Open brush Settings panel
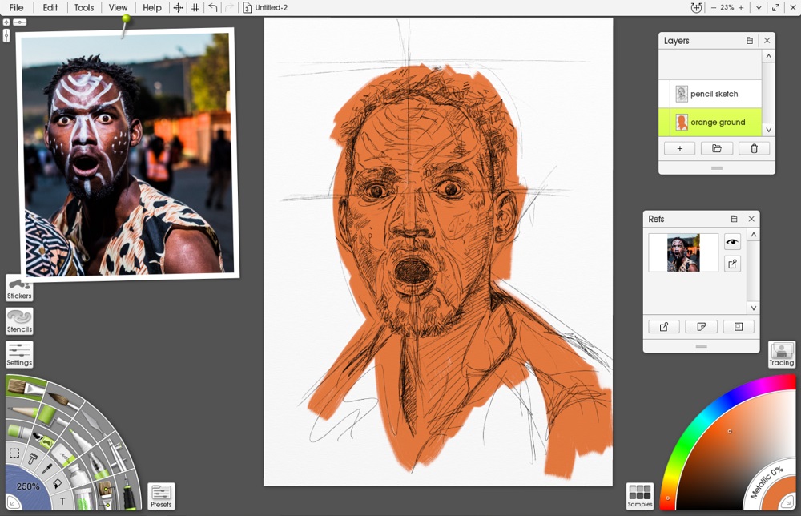 click(19, 355)
